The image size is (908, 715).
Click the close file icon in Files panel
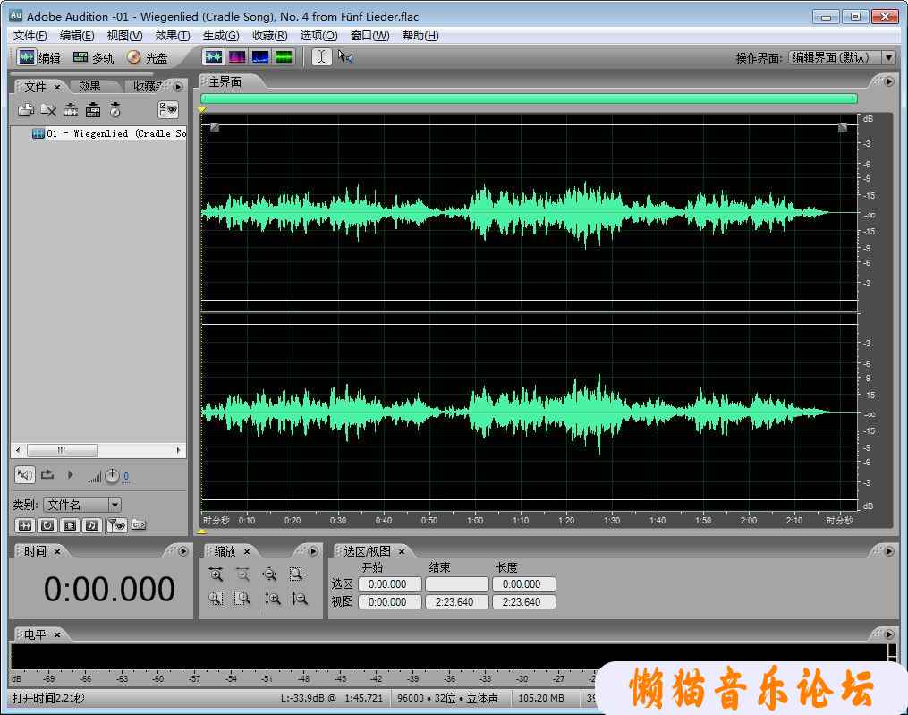click(x=48, y=109)
